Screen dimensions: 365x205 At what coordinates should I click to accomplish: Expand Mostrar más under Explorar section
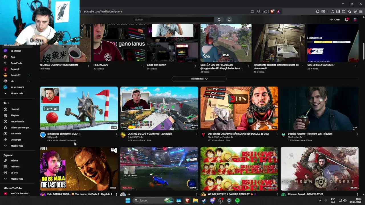click(x=17, y=179)
